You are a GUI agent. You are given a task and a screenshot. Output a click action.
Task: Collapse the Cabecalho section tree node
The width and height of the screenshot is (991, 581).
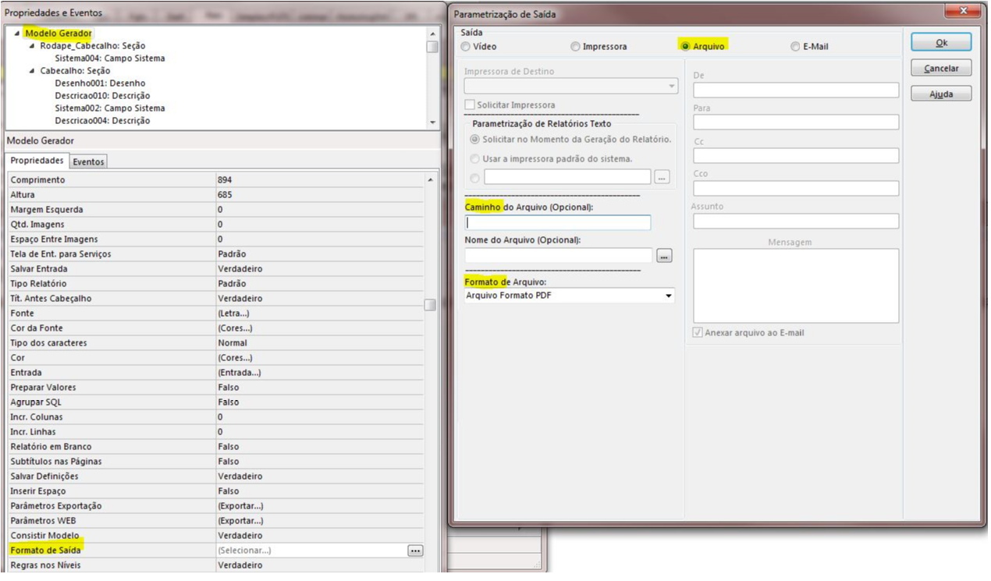[32, 71]
